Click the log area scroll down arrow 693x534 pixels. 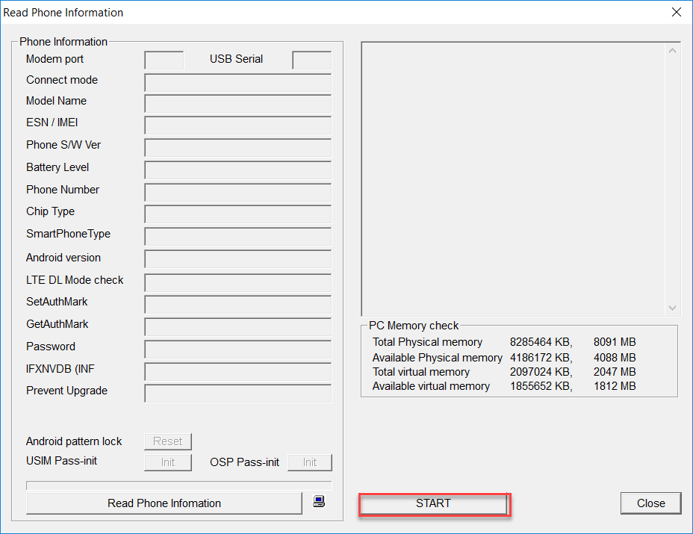click(672, 308)
